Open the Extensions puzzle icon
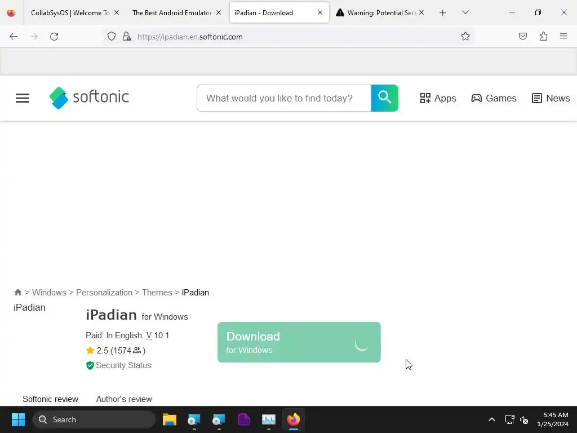Screen dimensions: 577x433 point(543,36)
